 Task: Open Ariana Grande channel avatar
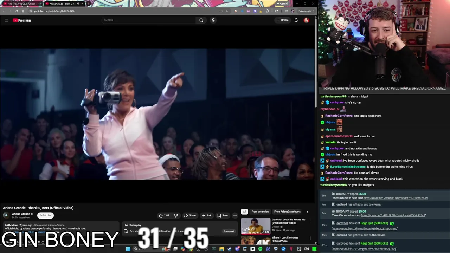click(6, 215)
